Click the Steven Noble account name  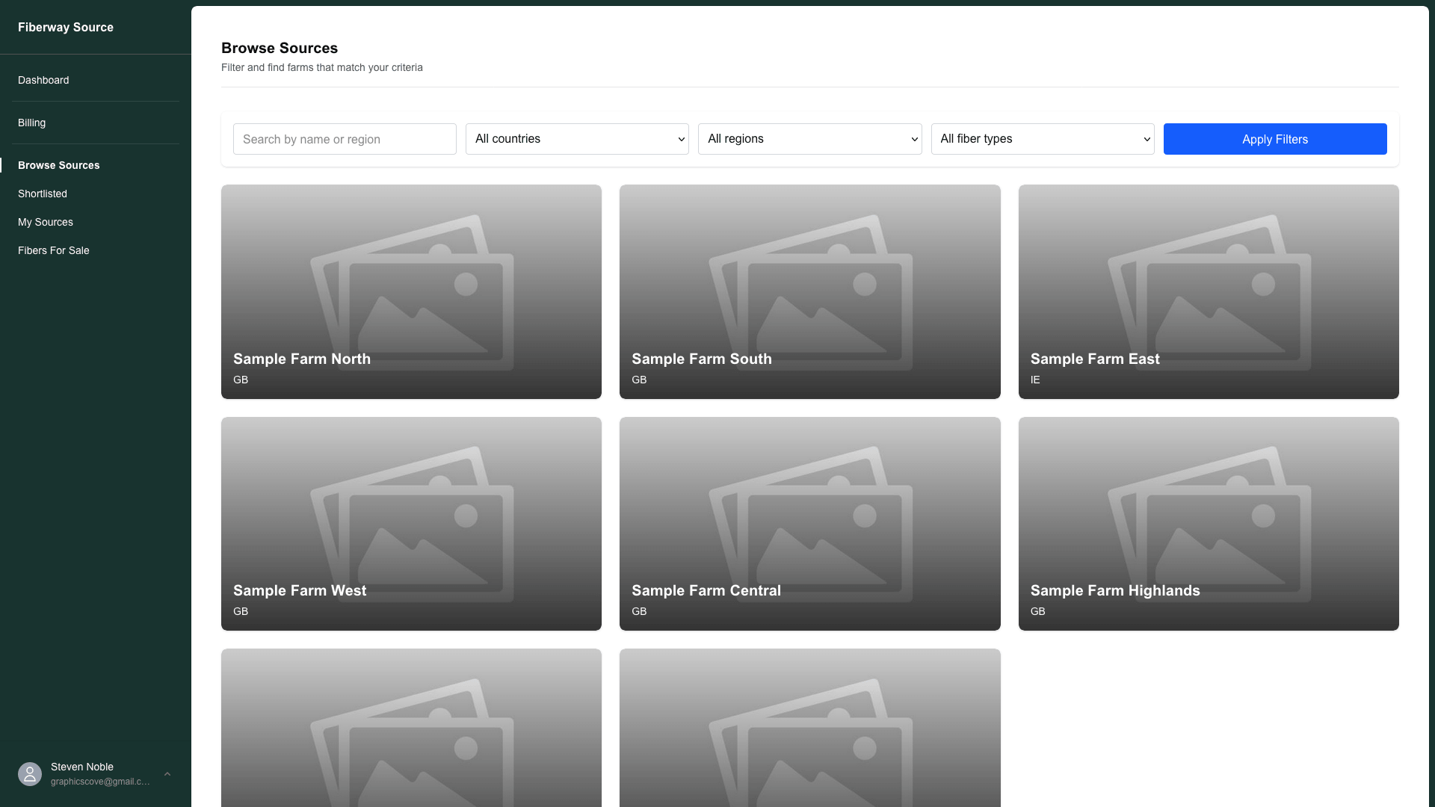[82, 767]
